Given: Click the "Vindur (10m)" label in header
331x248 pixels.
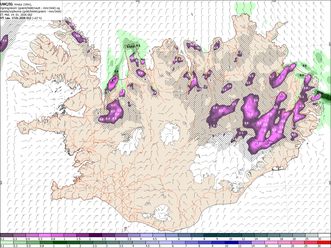Looking at the screenshot, I should point(23,4).
